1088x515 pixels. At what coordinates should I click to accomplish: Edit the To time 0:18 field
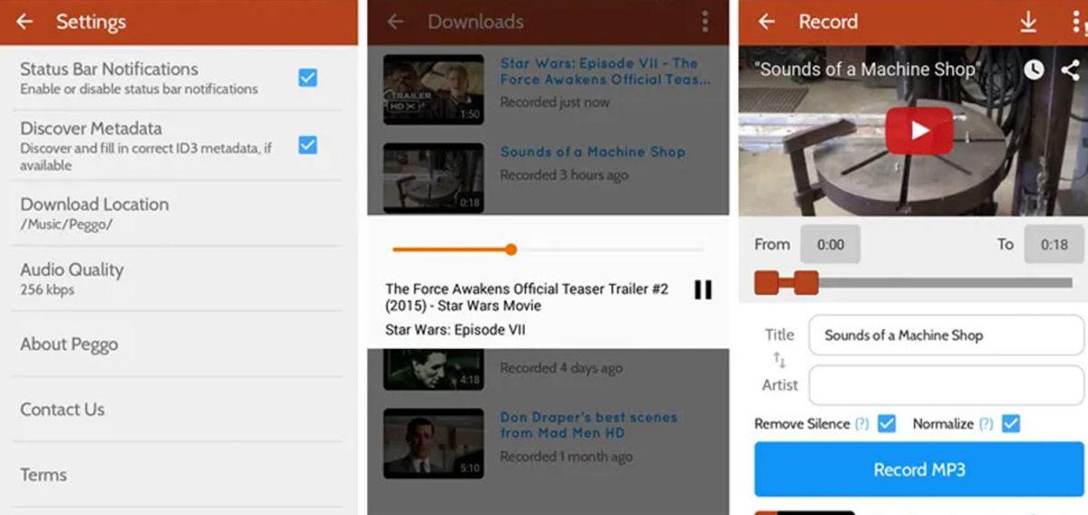click(1054, 244)
